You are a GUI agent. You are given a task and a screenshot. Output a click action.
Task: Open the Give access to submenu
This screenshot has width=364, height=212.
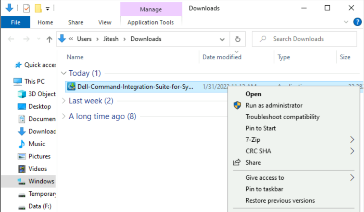click(294, 178)
